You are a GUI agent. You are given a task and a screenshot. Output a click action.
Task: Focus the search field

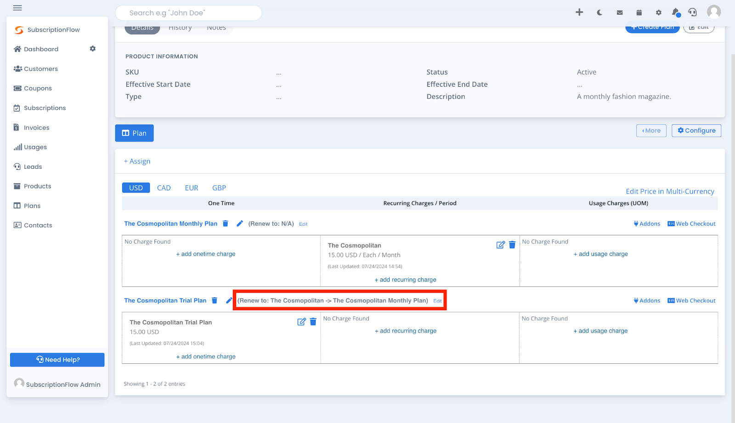188,13
